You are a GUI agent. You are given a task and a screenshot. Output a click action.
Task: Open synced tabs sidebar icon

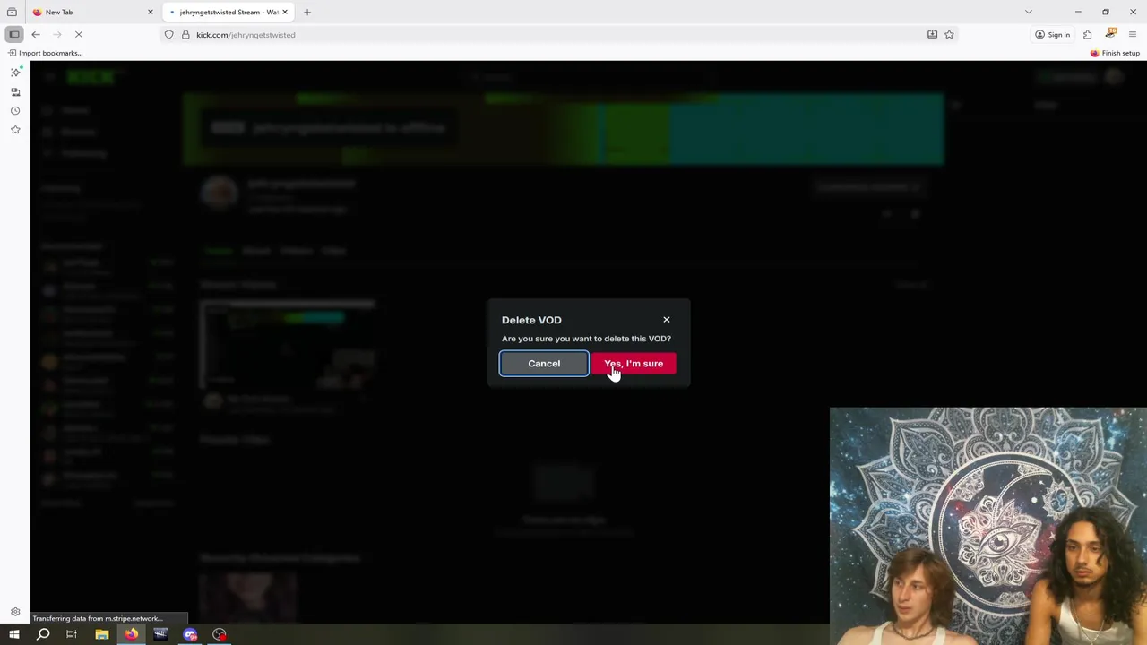(x=15, y=91)
